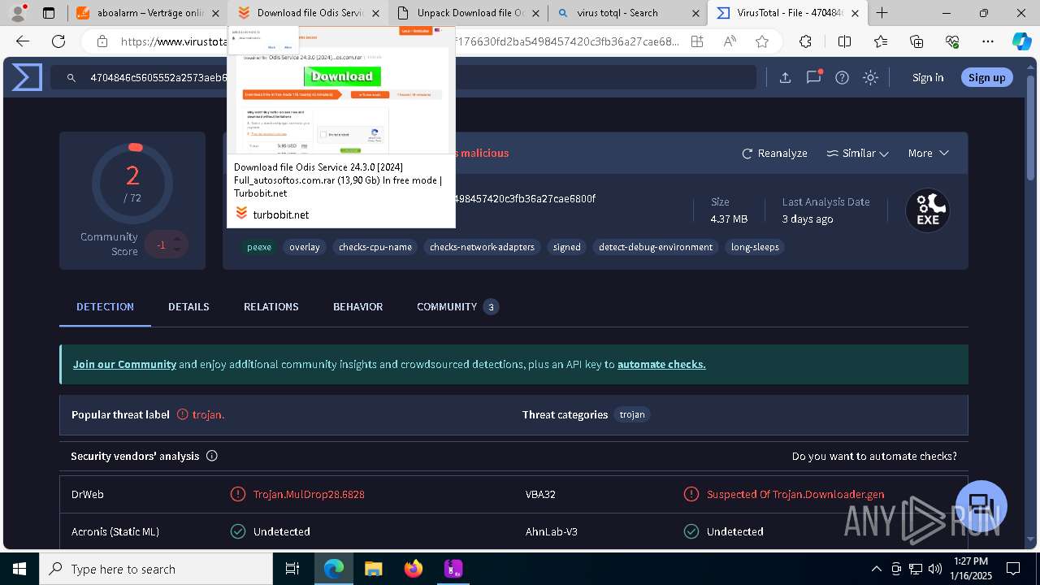The image size is (1040, 585).
Task: Click the Edge back arrow
Action: [x=23, y=42]
